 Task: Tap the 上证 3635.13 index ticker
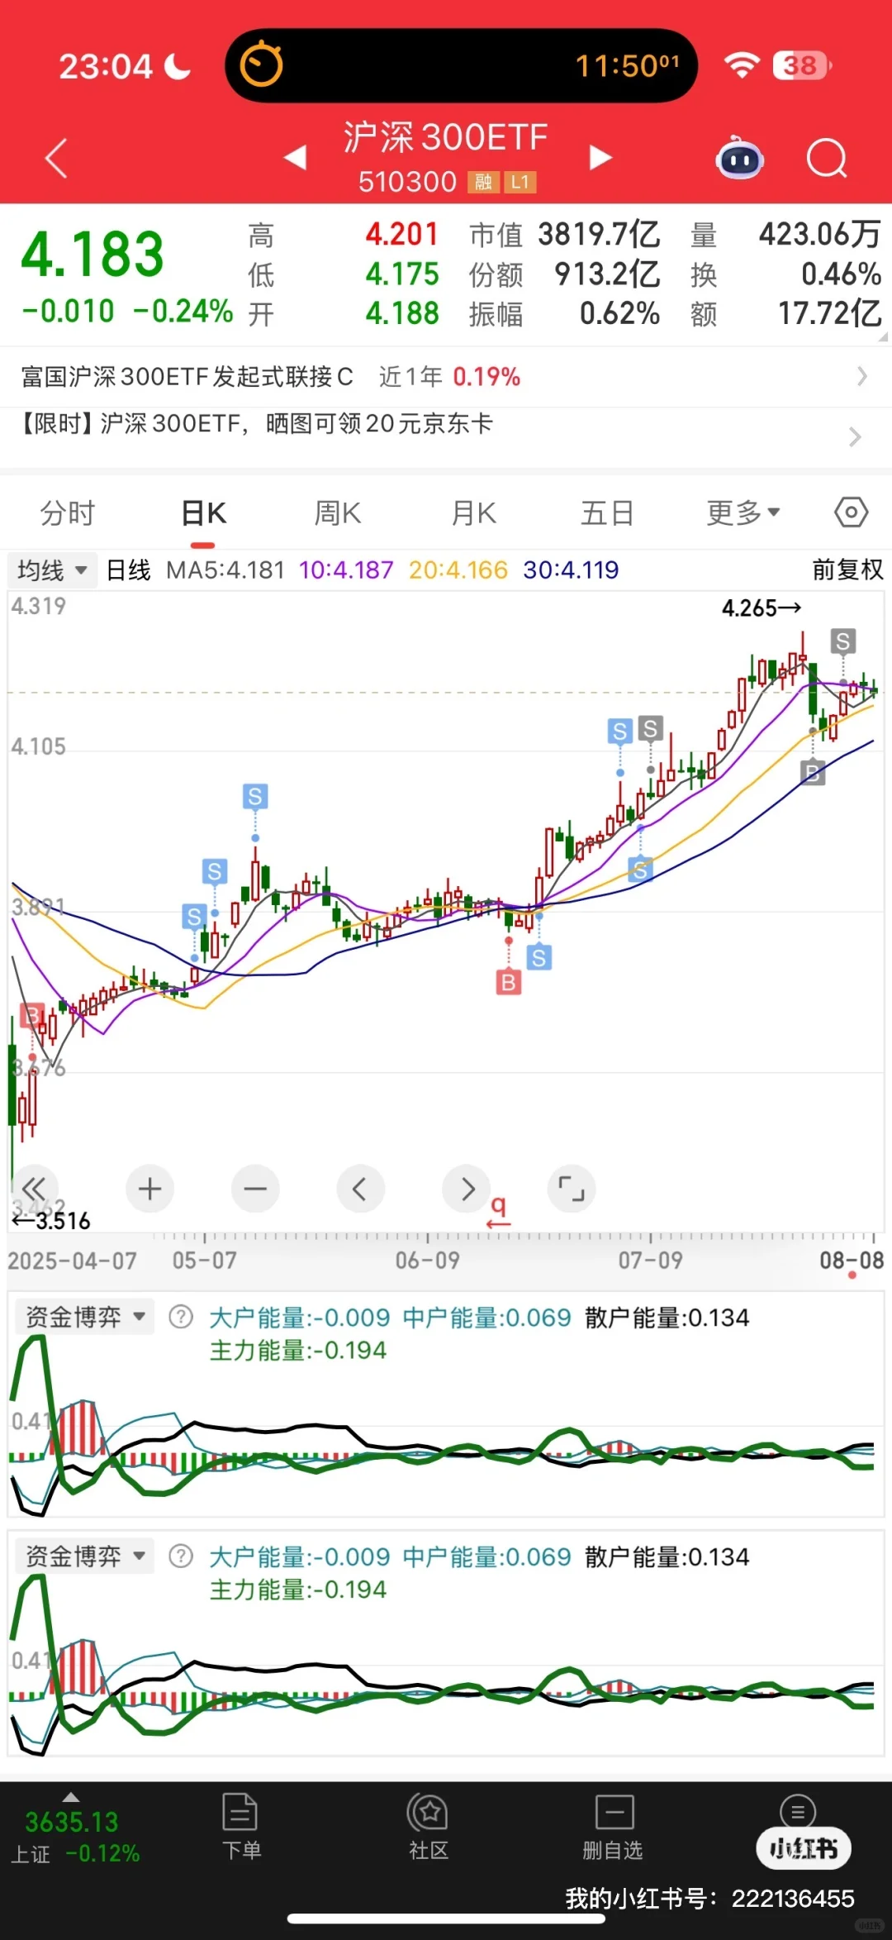pyautogui.click(x=74, y=1837)
